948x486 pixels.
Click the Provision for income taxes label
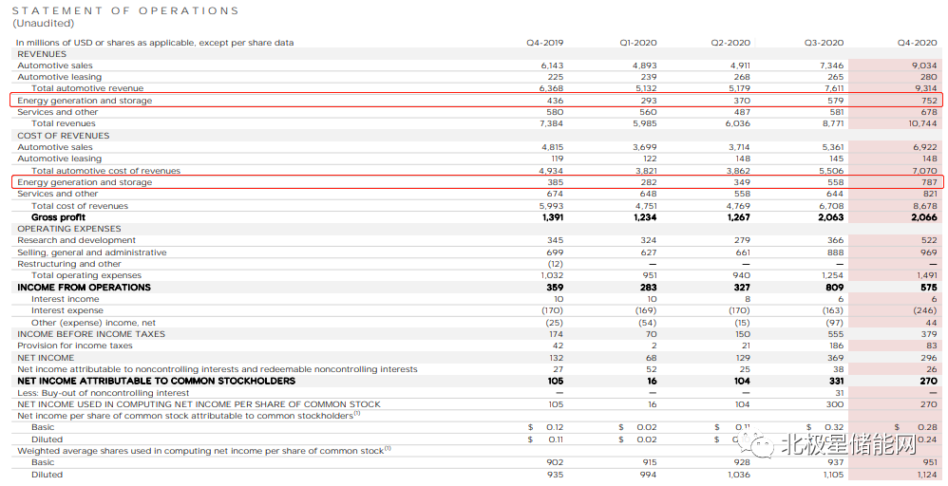pyautogui.click(x=75, y=346)
